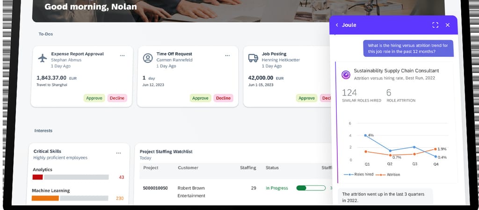The width and height of the screenshot is (479, 210).
Task: Open Expense Report Approval options menu
Action: (x=122, y=56)
